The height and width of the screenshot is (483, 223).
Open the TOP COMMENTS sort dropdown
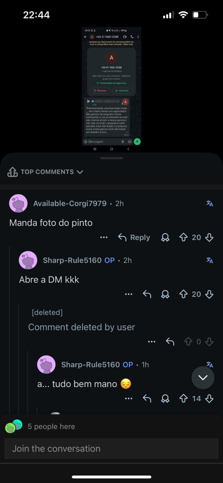pos(52,172)
